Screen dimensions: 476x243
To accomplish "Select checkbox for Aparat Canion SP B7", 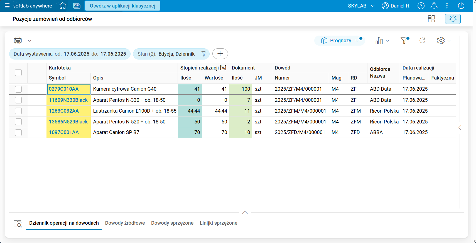I will [x=18, y=133].
